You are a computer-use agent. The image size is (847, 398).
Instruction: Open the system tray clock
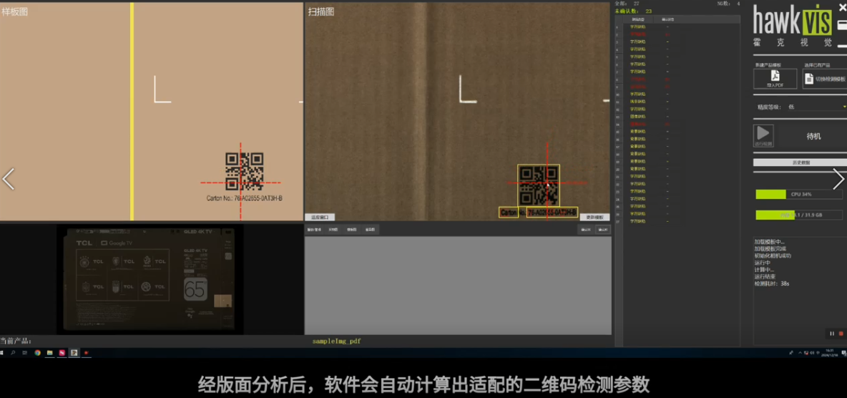point(829,353)
